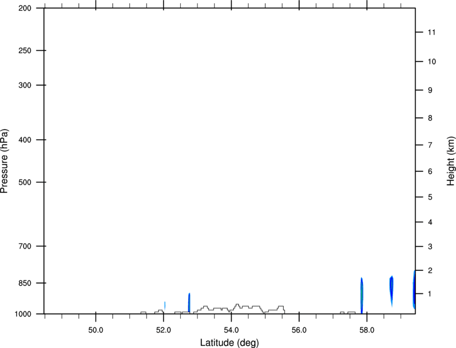Click the 54.0 latitude tick label

click(231, 330)
